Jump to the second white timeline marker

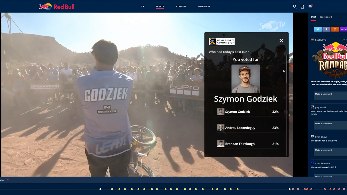pyautogui.click(x=290, y=189)
